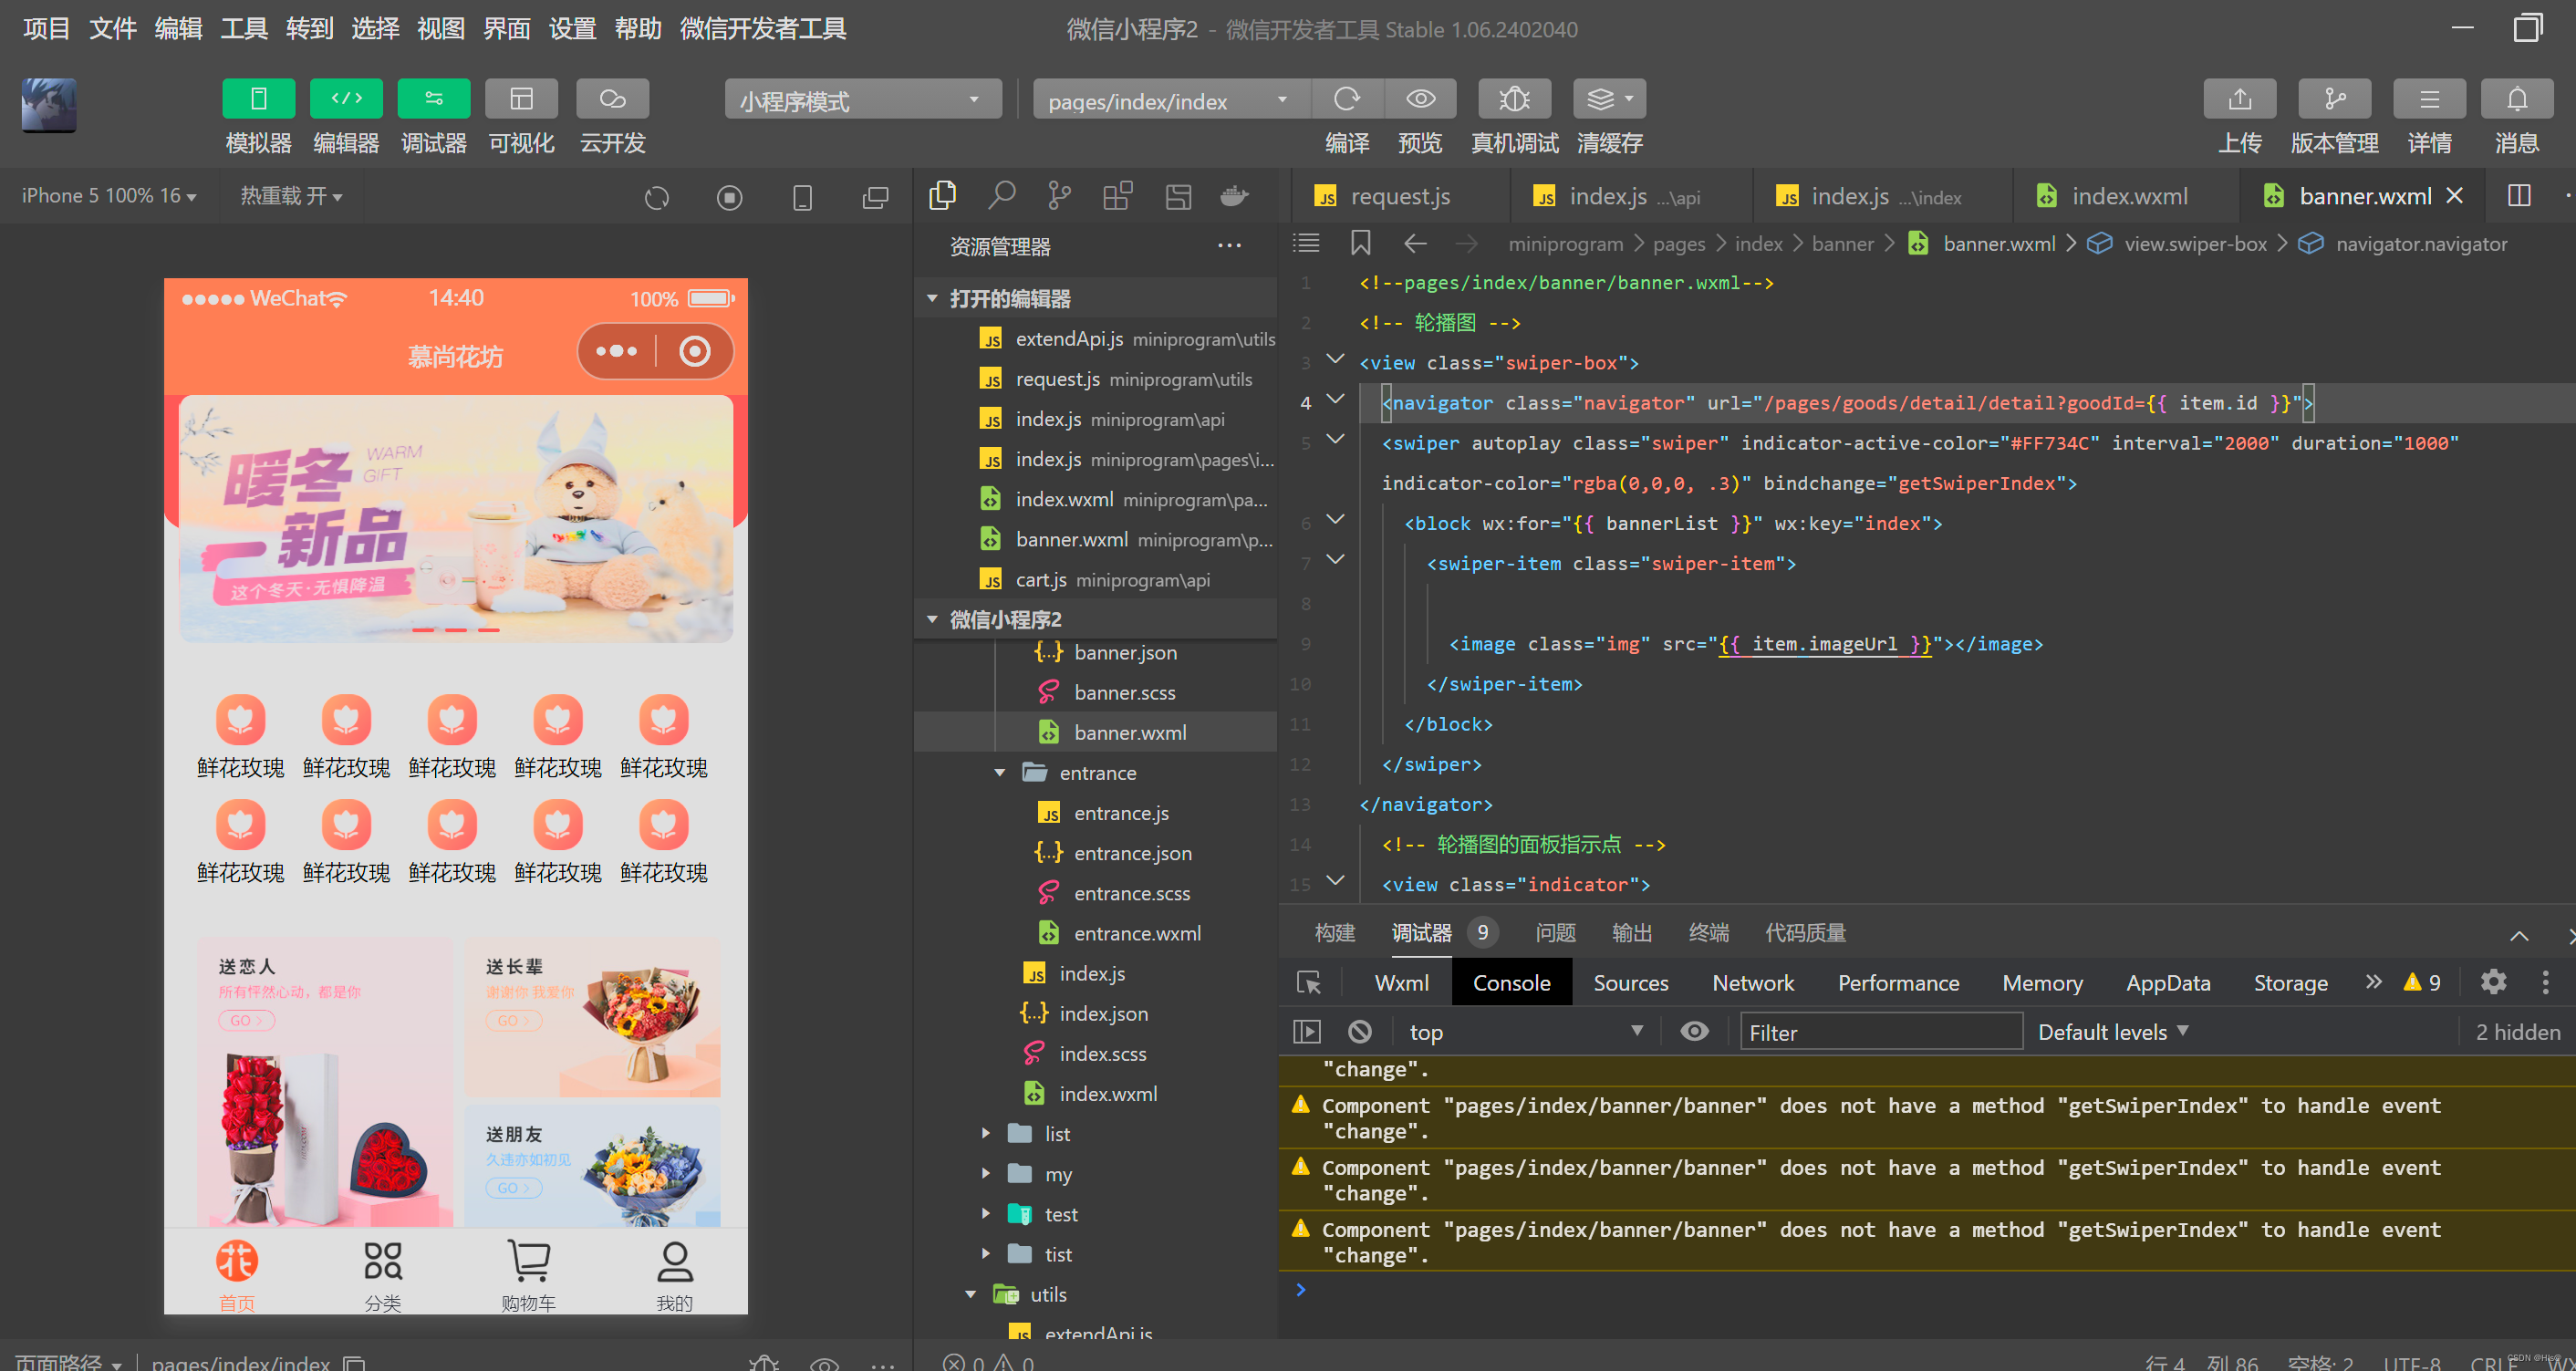Open 云开发 cloud development
This screenshot has height=1371, width=2576.
point(612,98)
